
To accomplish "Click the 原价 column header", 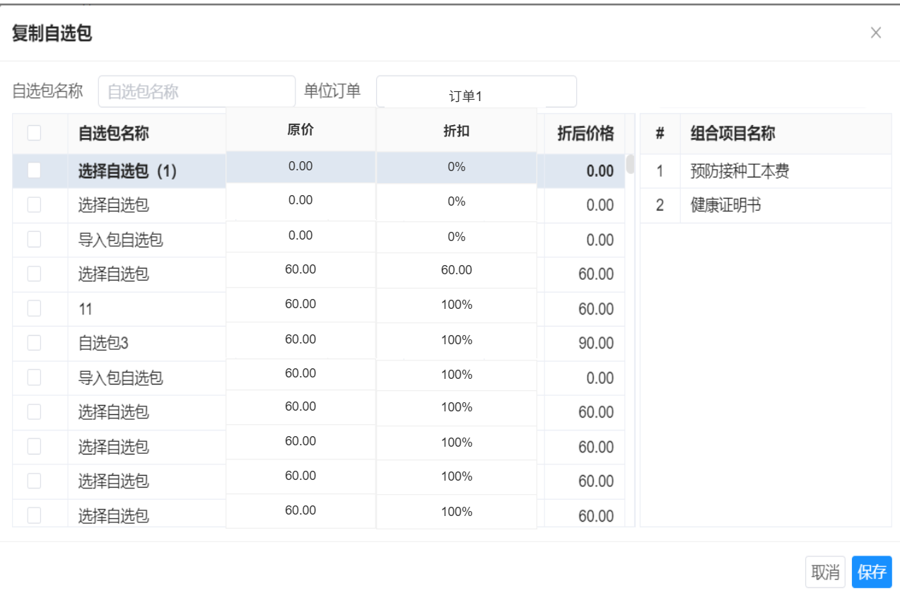I will click(x=300, y=131).
